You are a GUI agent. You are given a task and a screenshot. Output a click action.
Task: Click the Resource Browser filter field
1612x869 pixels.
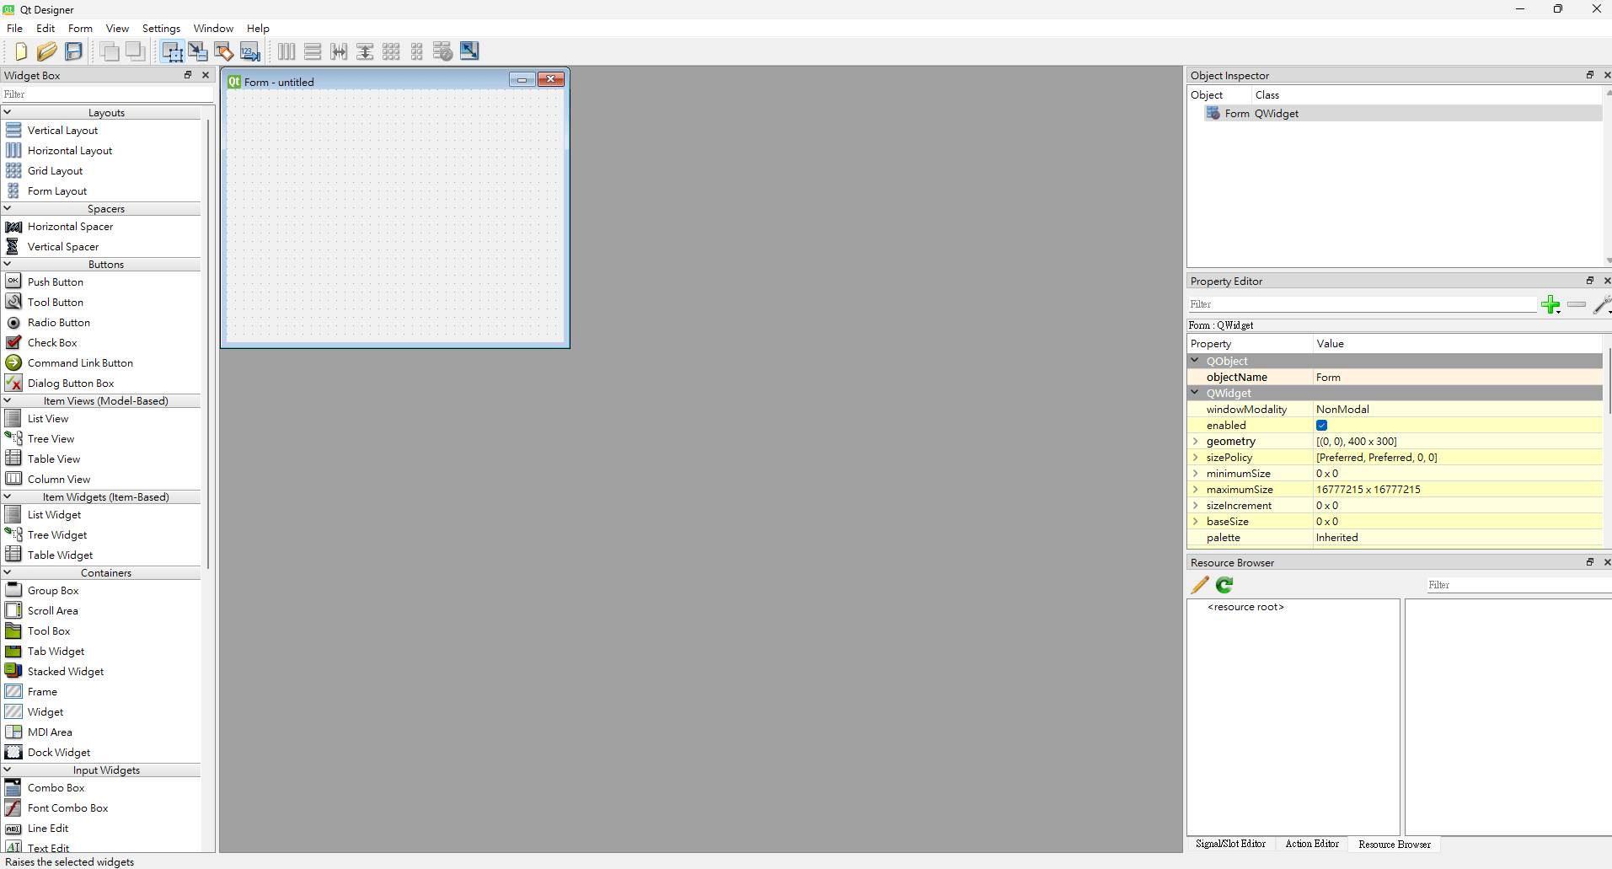pyautogui.click(x=1519, y=585)
